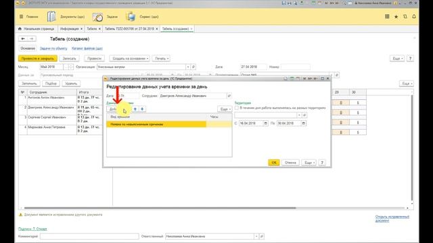Open Ещё menu at top right of form

pos(397,59)
